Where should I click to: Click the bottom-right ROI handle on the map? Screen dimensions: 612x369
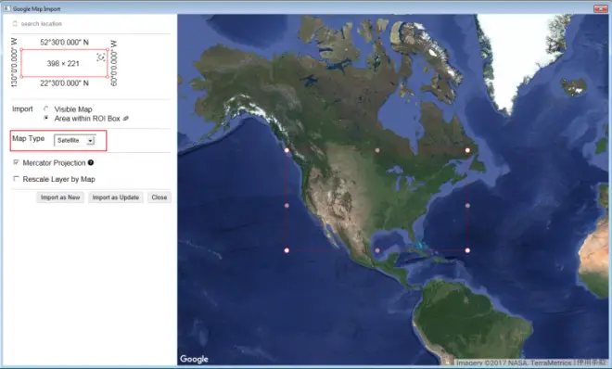[467, 250]
